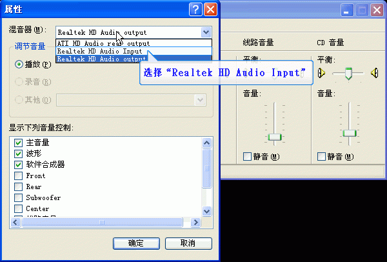Choose Realtek HD Audio Input in list

point(134,51)
